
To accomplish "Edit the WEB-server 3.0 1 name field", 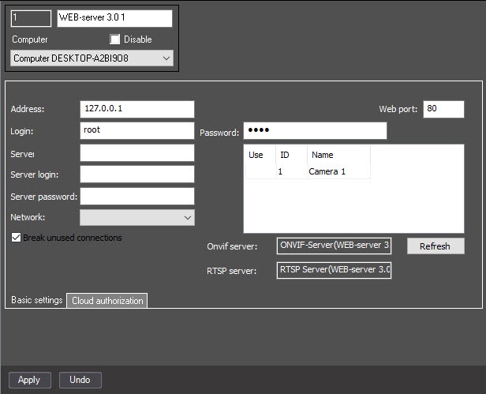I will [x=114, y=18].
